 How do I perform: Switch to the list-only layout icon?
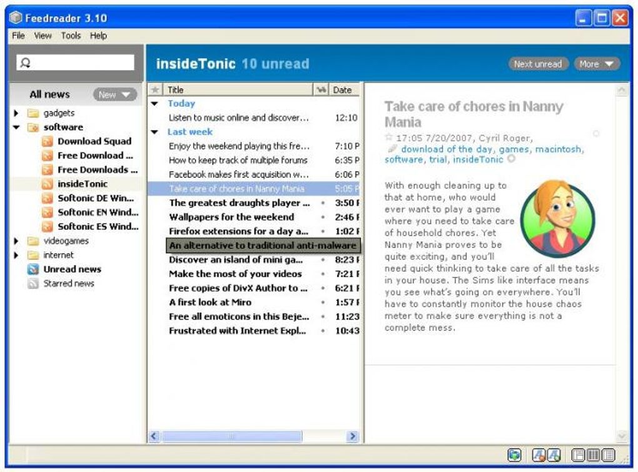(608, 455)
